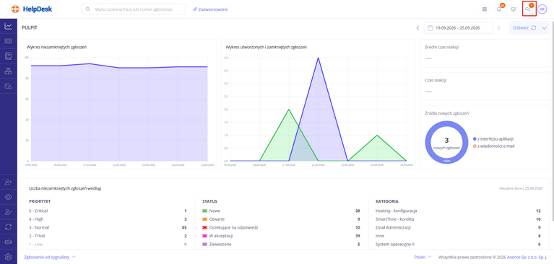The image size is (554, 264).
Task: Open the knowledge base book icon
Action: pyautogui.click(x=8, y=56)
